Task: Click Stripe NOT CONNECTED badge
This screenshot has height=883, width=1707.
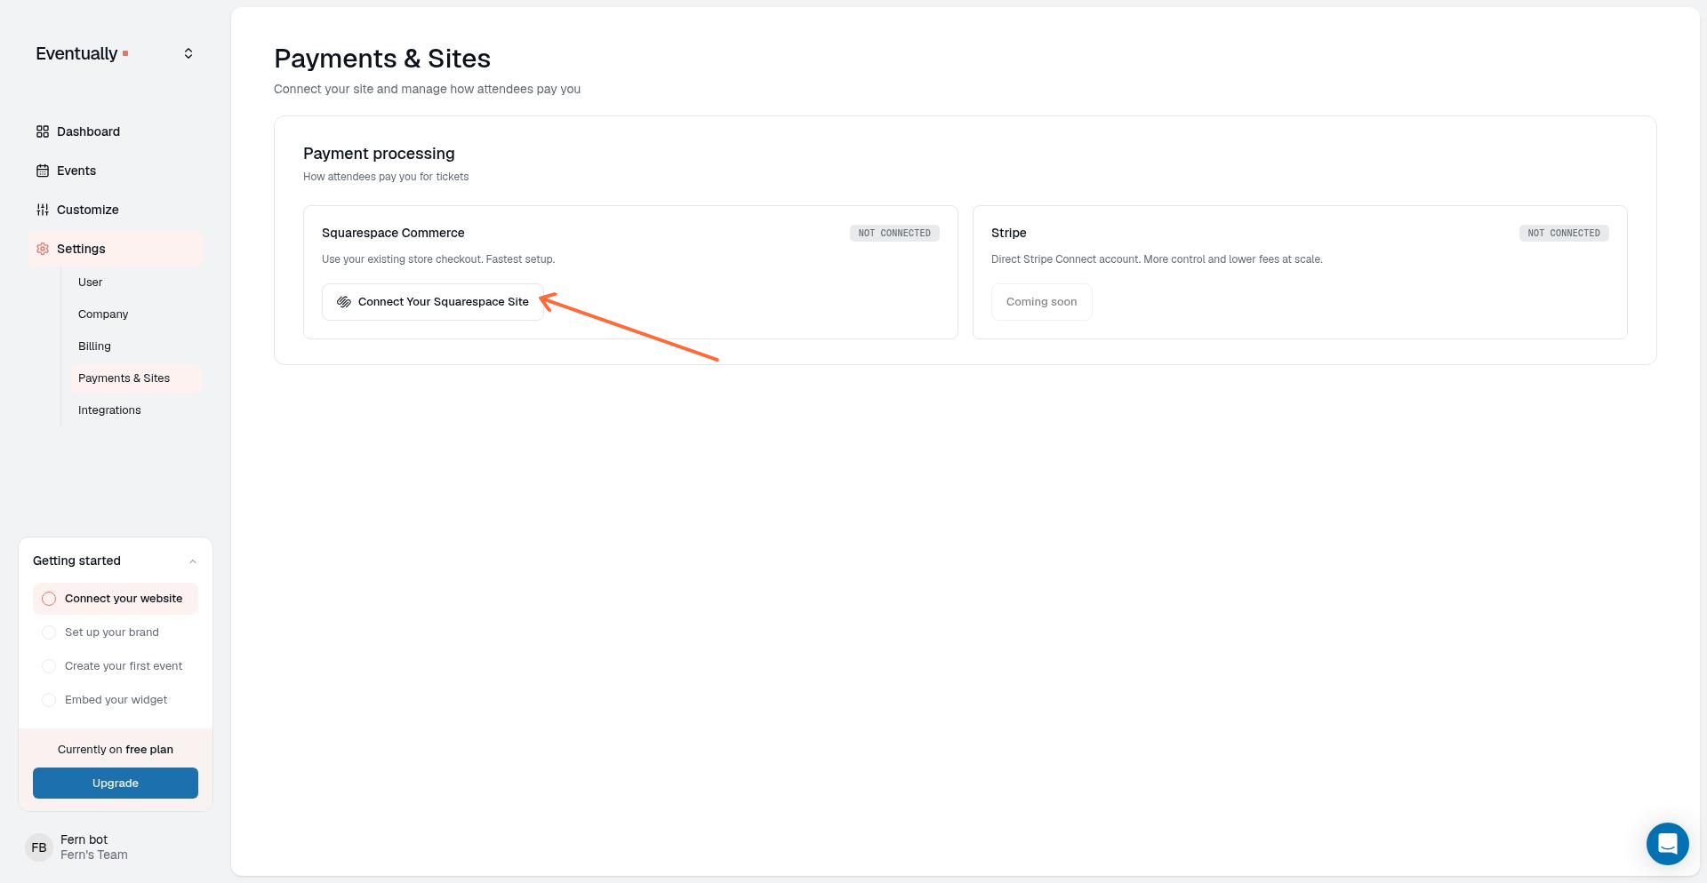Action: [1564, 233]
